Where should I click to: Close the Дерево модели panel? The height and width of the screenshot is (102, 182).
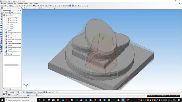click(20, 10)
